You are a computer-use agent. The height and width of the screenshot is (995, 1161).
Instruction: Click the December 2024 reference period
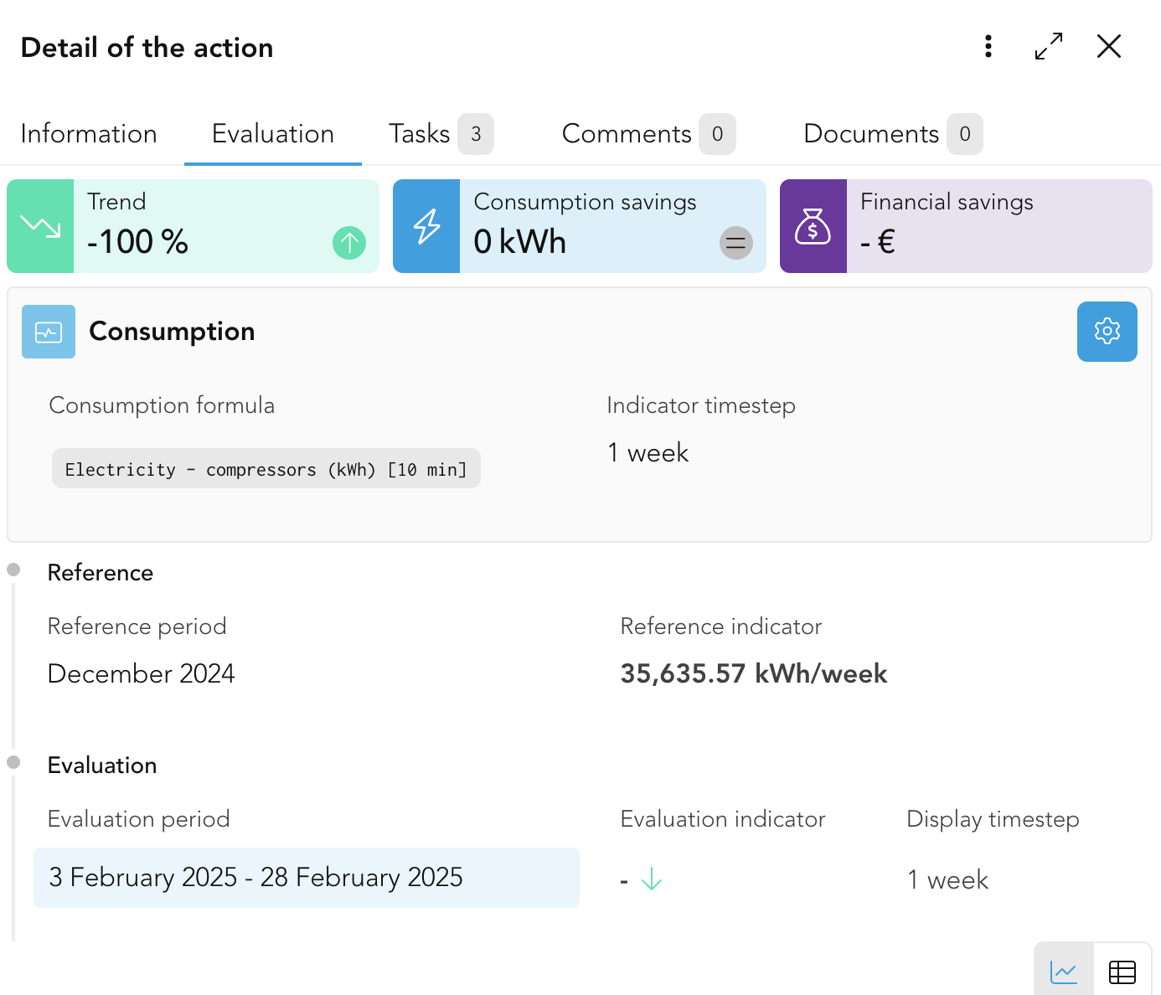pos(142,674)
